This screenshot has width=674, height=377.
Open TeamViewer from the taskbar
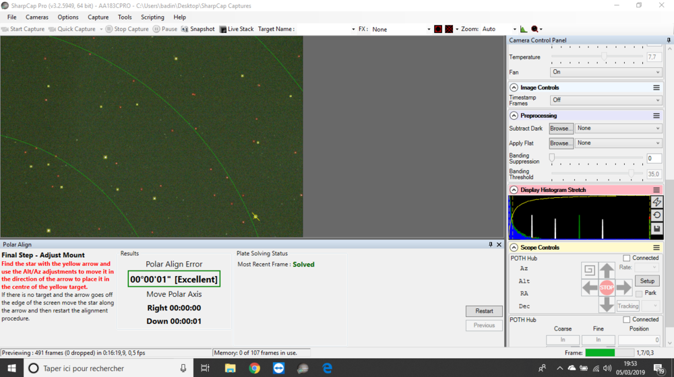click(278, 368)
